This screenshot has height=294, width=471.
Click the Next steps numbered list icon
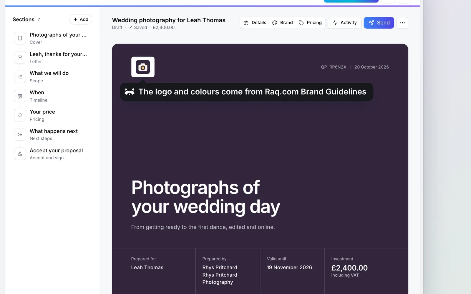20,135
